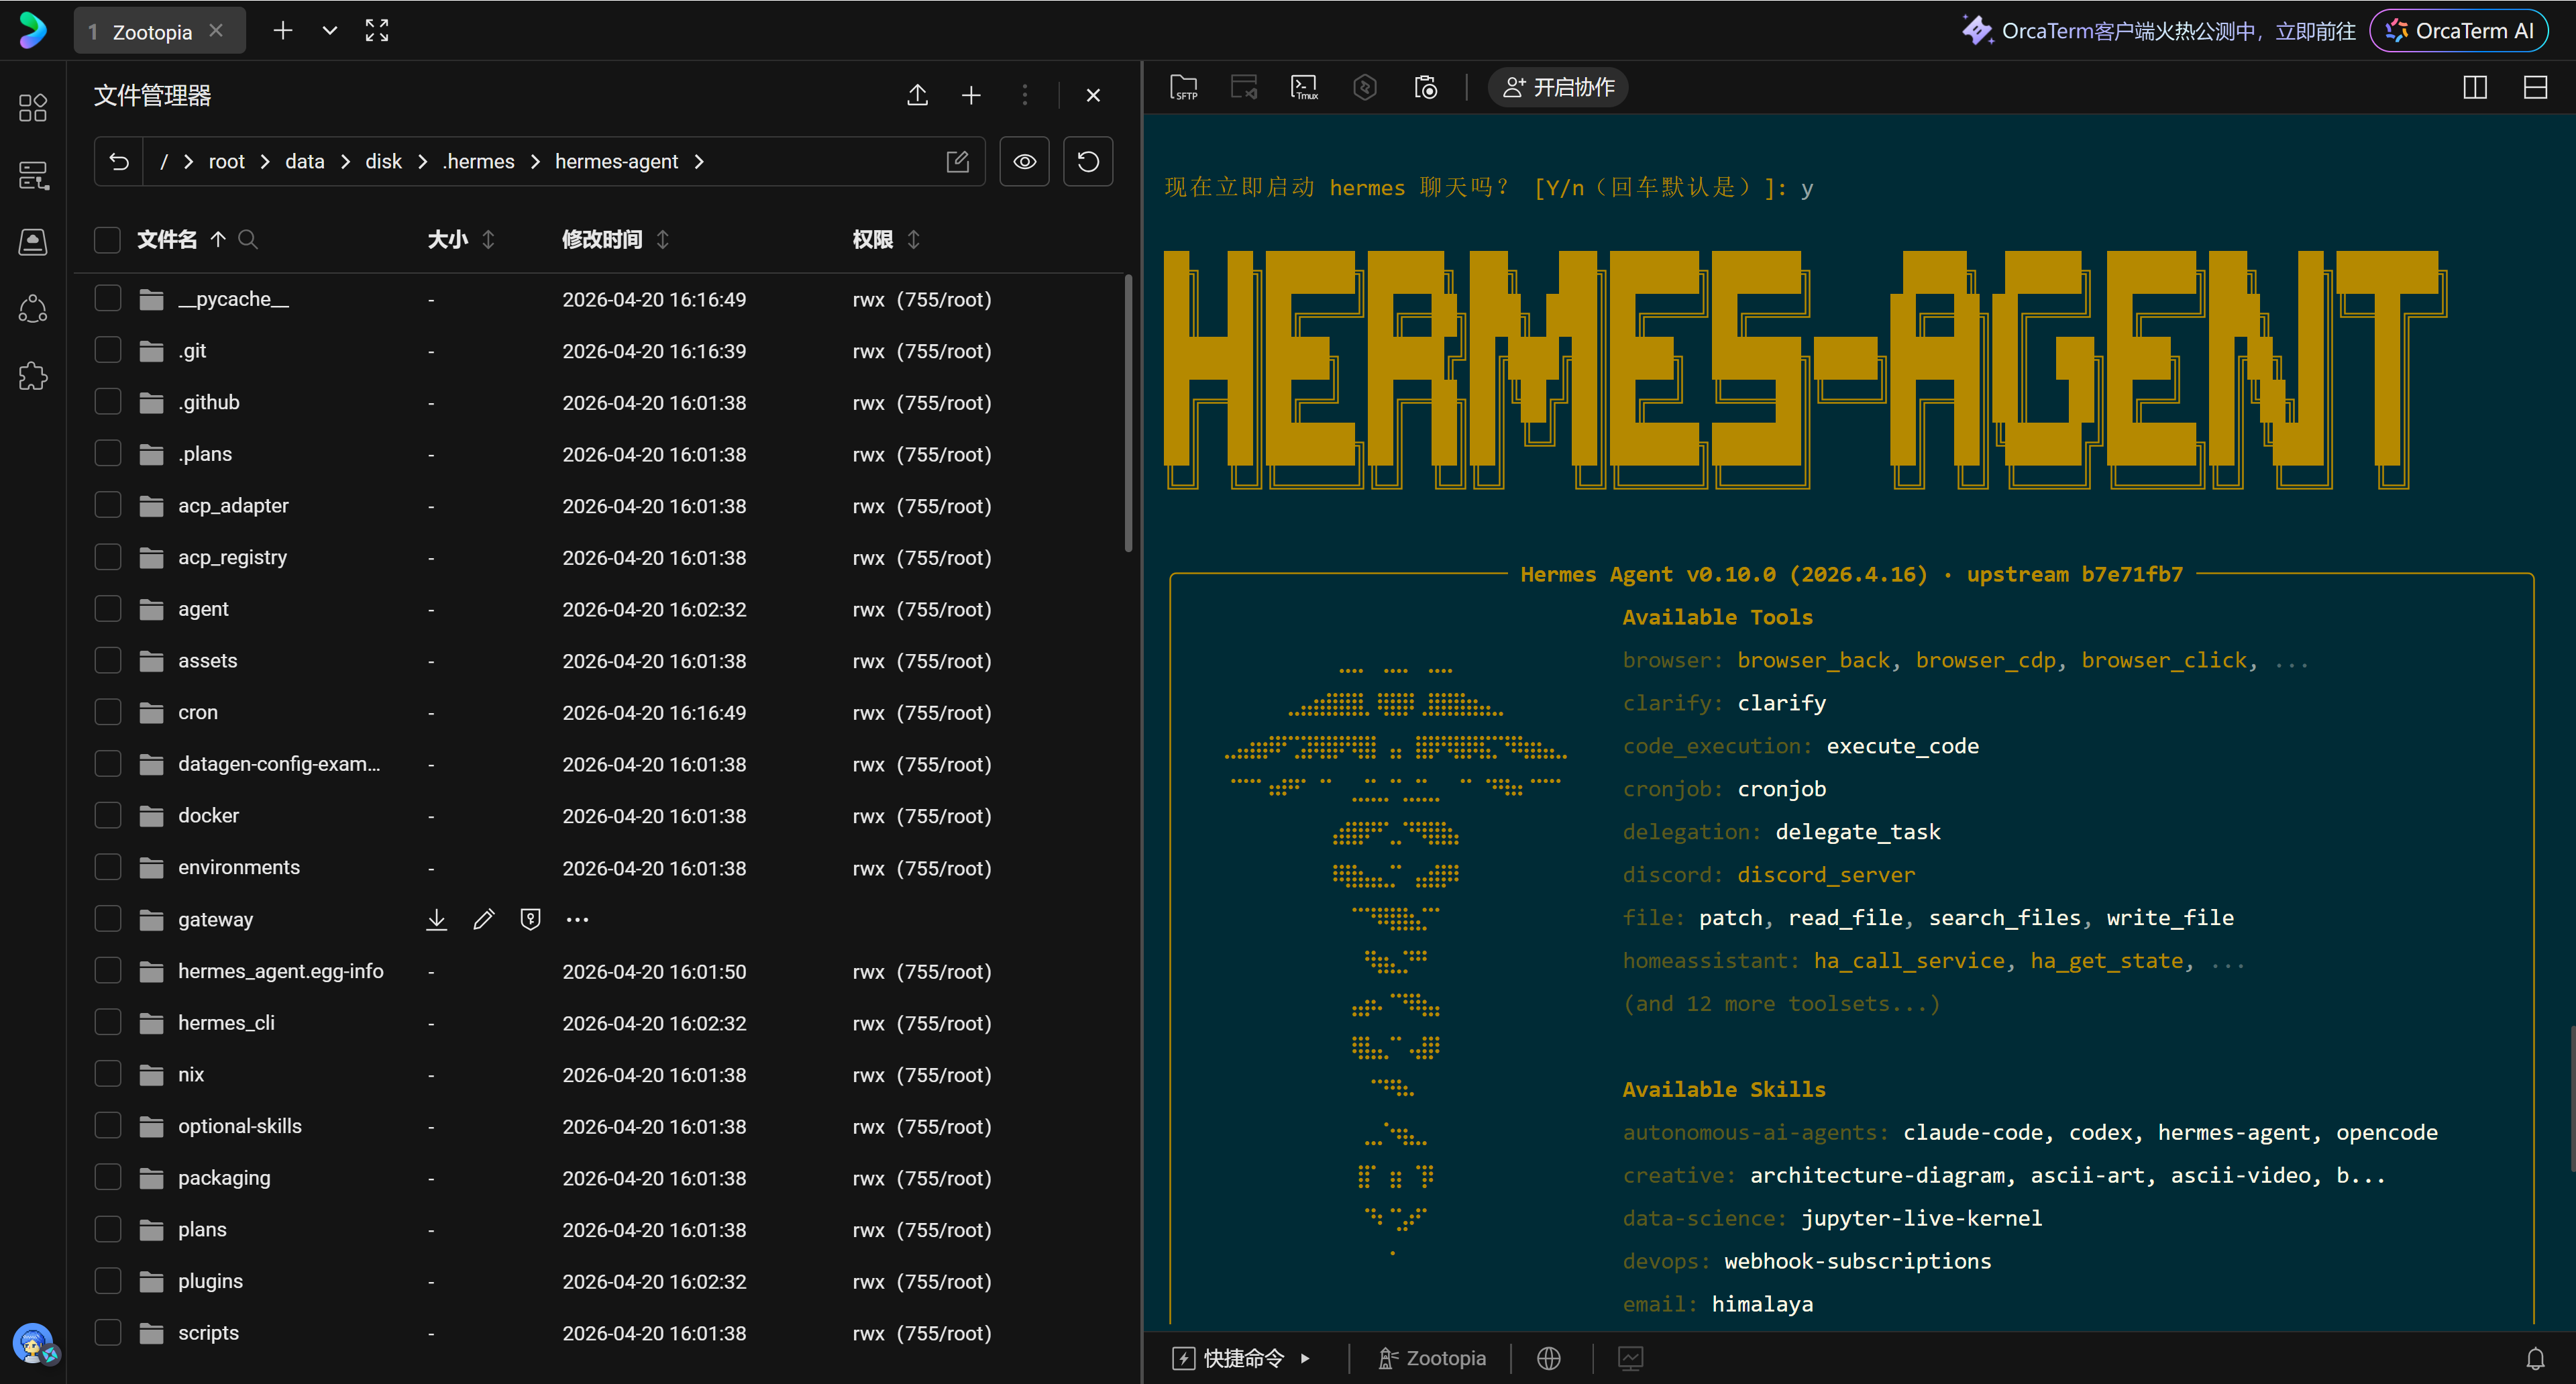2576x1384 pixels.
Task: Open the SFTP file manager icon
Action: pos(1184,88)
